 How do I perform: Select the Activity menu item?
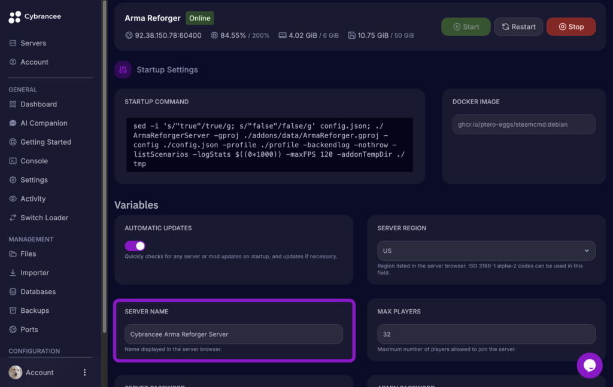point(33,199)
